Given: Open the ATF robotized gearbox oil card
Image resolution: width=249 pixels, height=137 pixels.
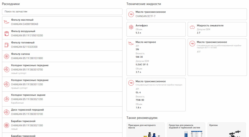Looking at the screenshot, I should coord(217,57).
